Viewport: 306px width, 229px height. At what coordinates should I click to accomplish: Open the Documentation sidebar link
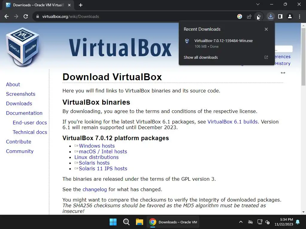24,113
